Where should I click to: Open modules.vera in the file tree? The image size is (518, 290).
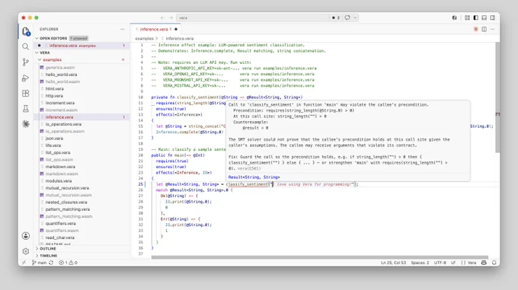tap(59, 181)
